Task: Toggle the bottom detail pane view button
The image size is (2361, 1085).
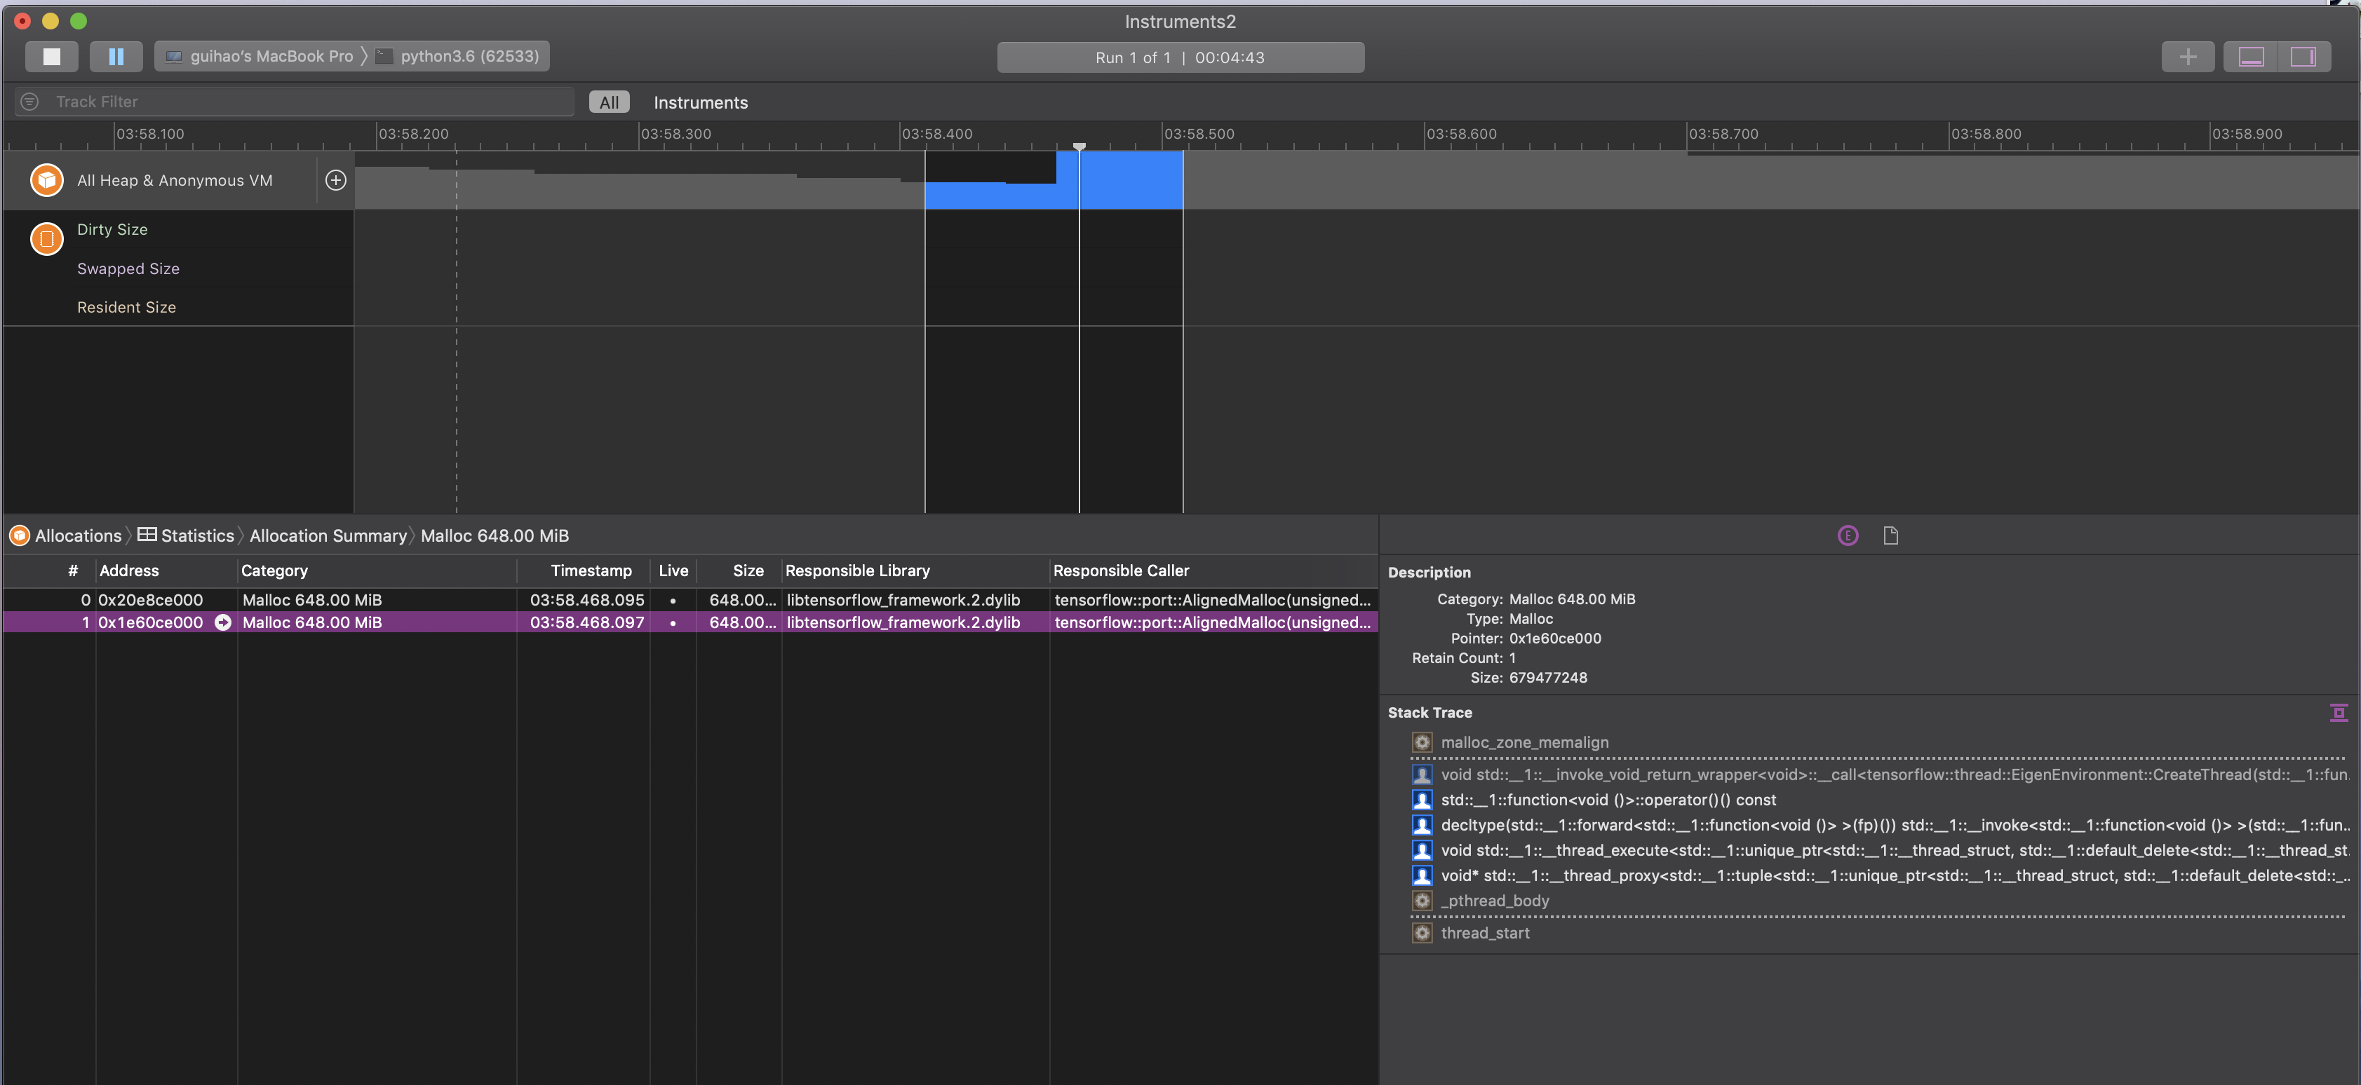Action: (2251, 57)
